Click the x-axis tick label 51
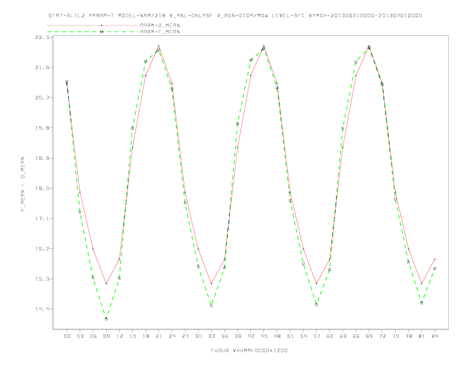The height and width of the screenshot is (366, 474). [x=290, y=336]
